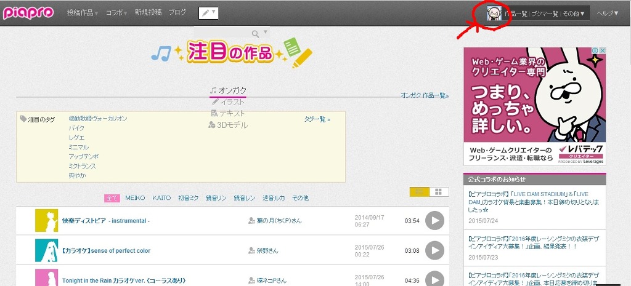Click tag ミニマル
Viewport: 631px width, 286px height.
pos(78,147)
